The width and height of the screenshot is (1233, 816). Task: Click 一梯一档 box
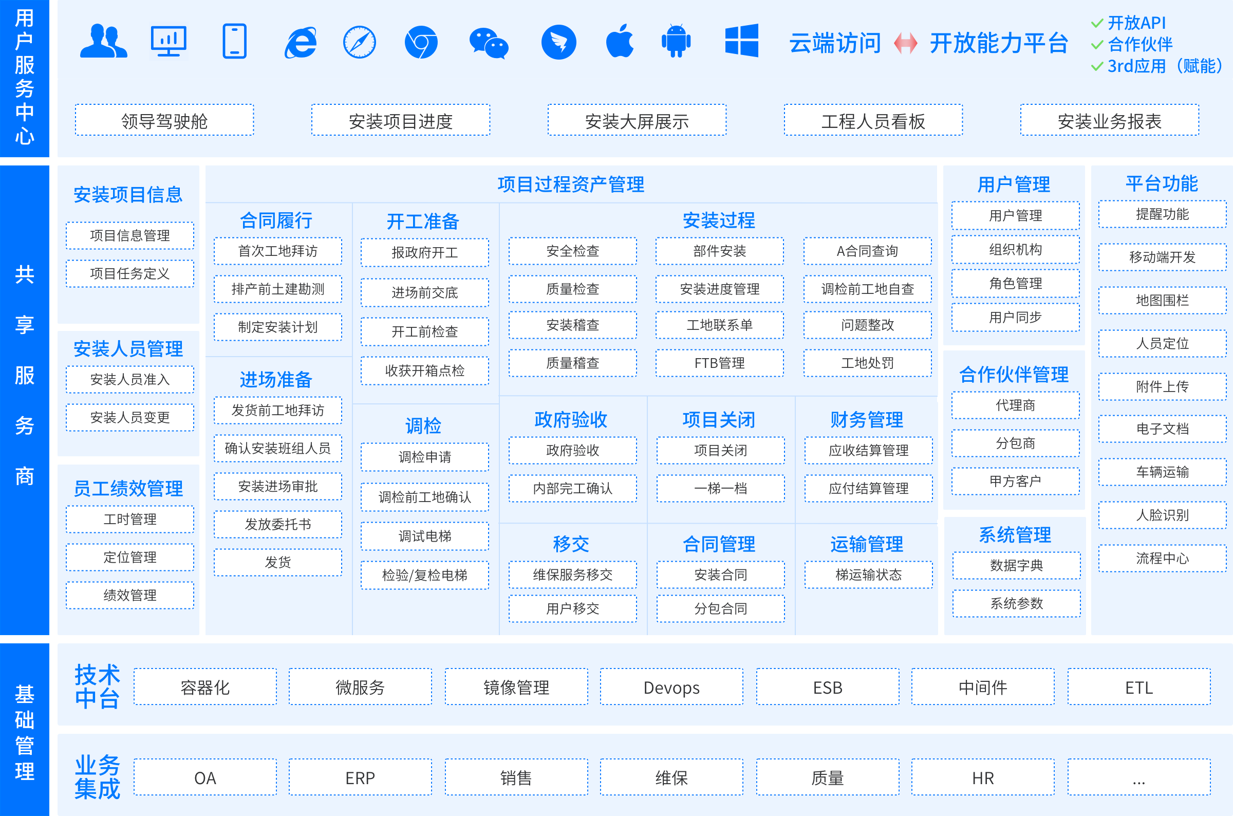click(x=721, y=489)
